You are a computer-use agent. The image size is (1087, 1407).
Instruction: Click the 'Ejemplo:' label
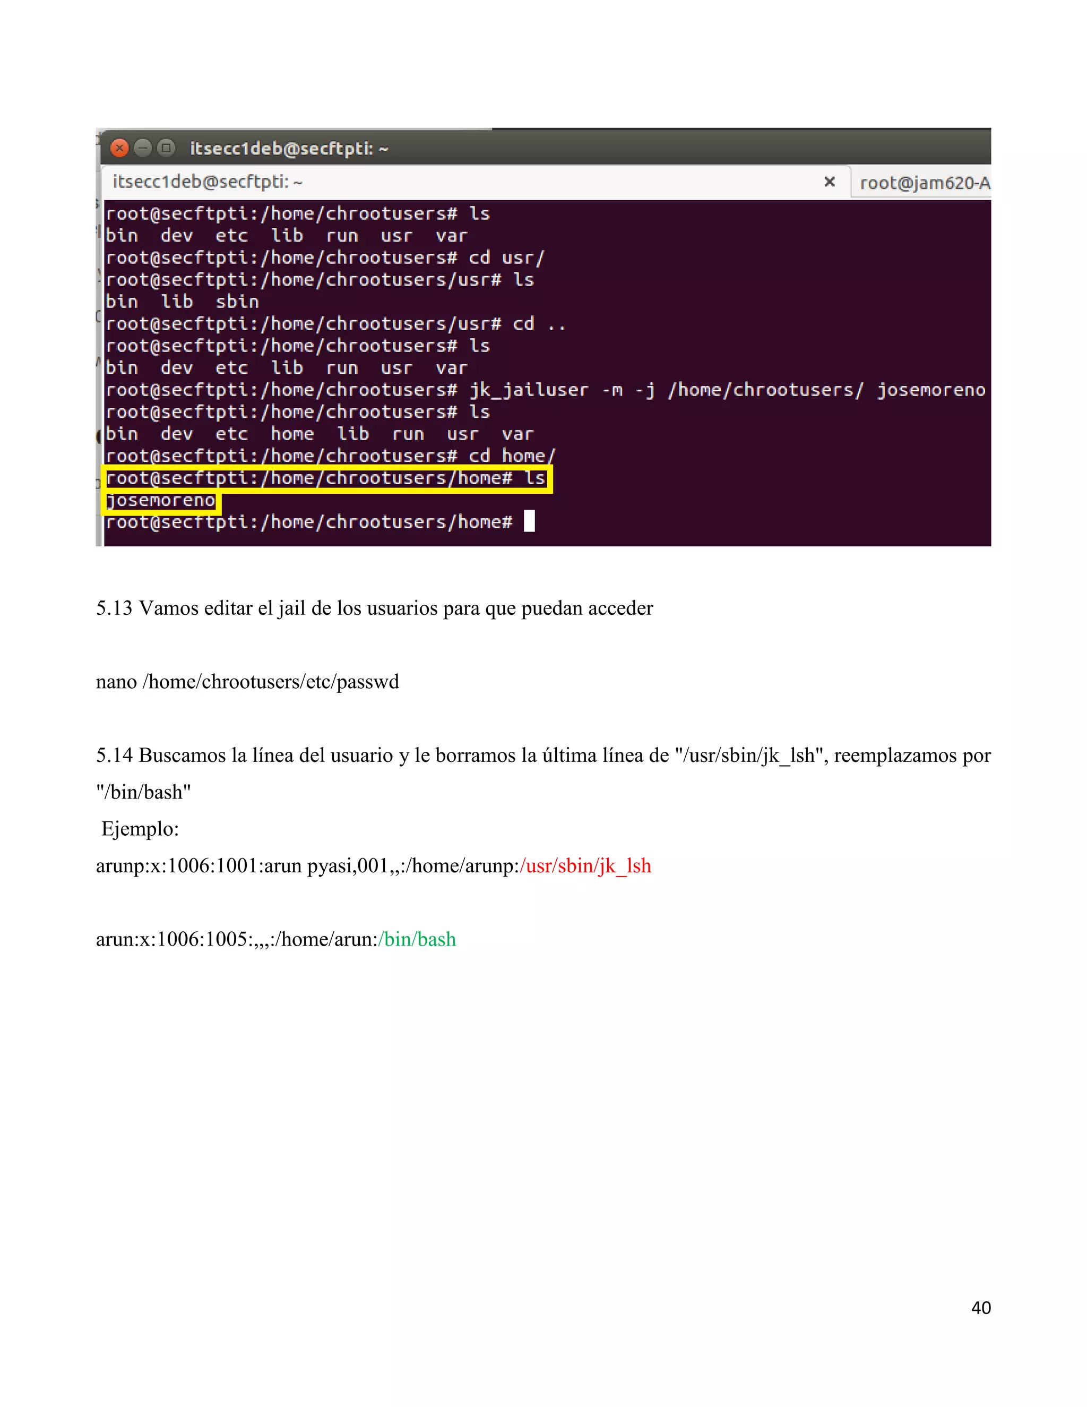point(140,828)
